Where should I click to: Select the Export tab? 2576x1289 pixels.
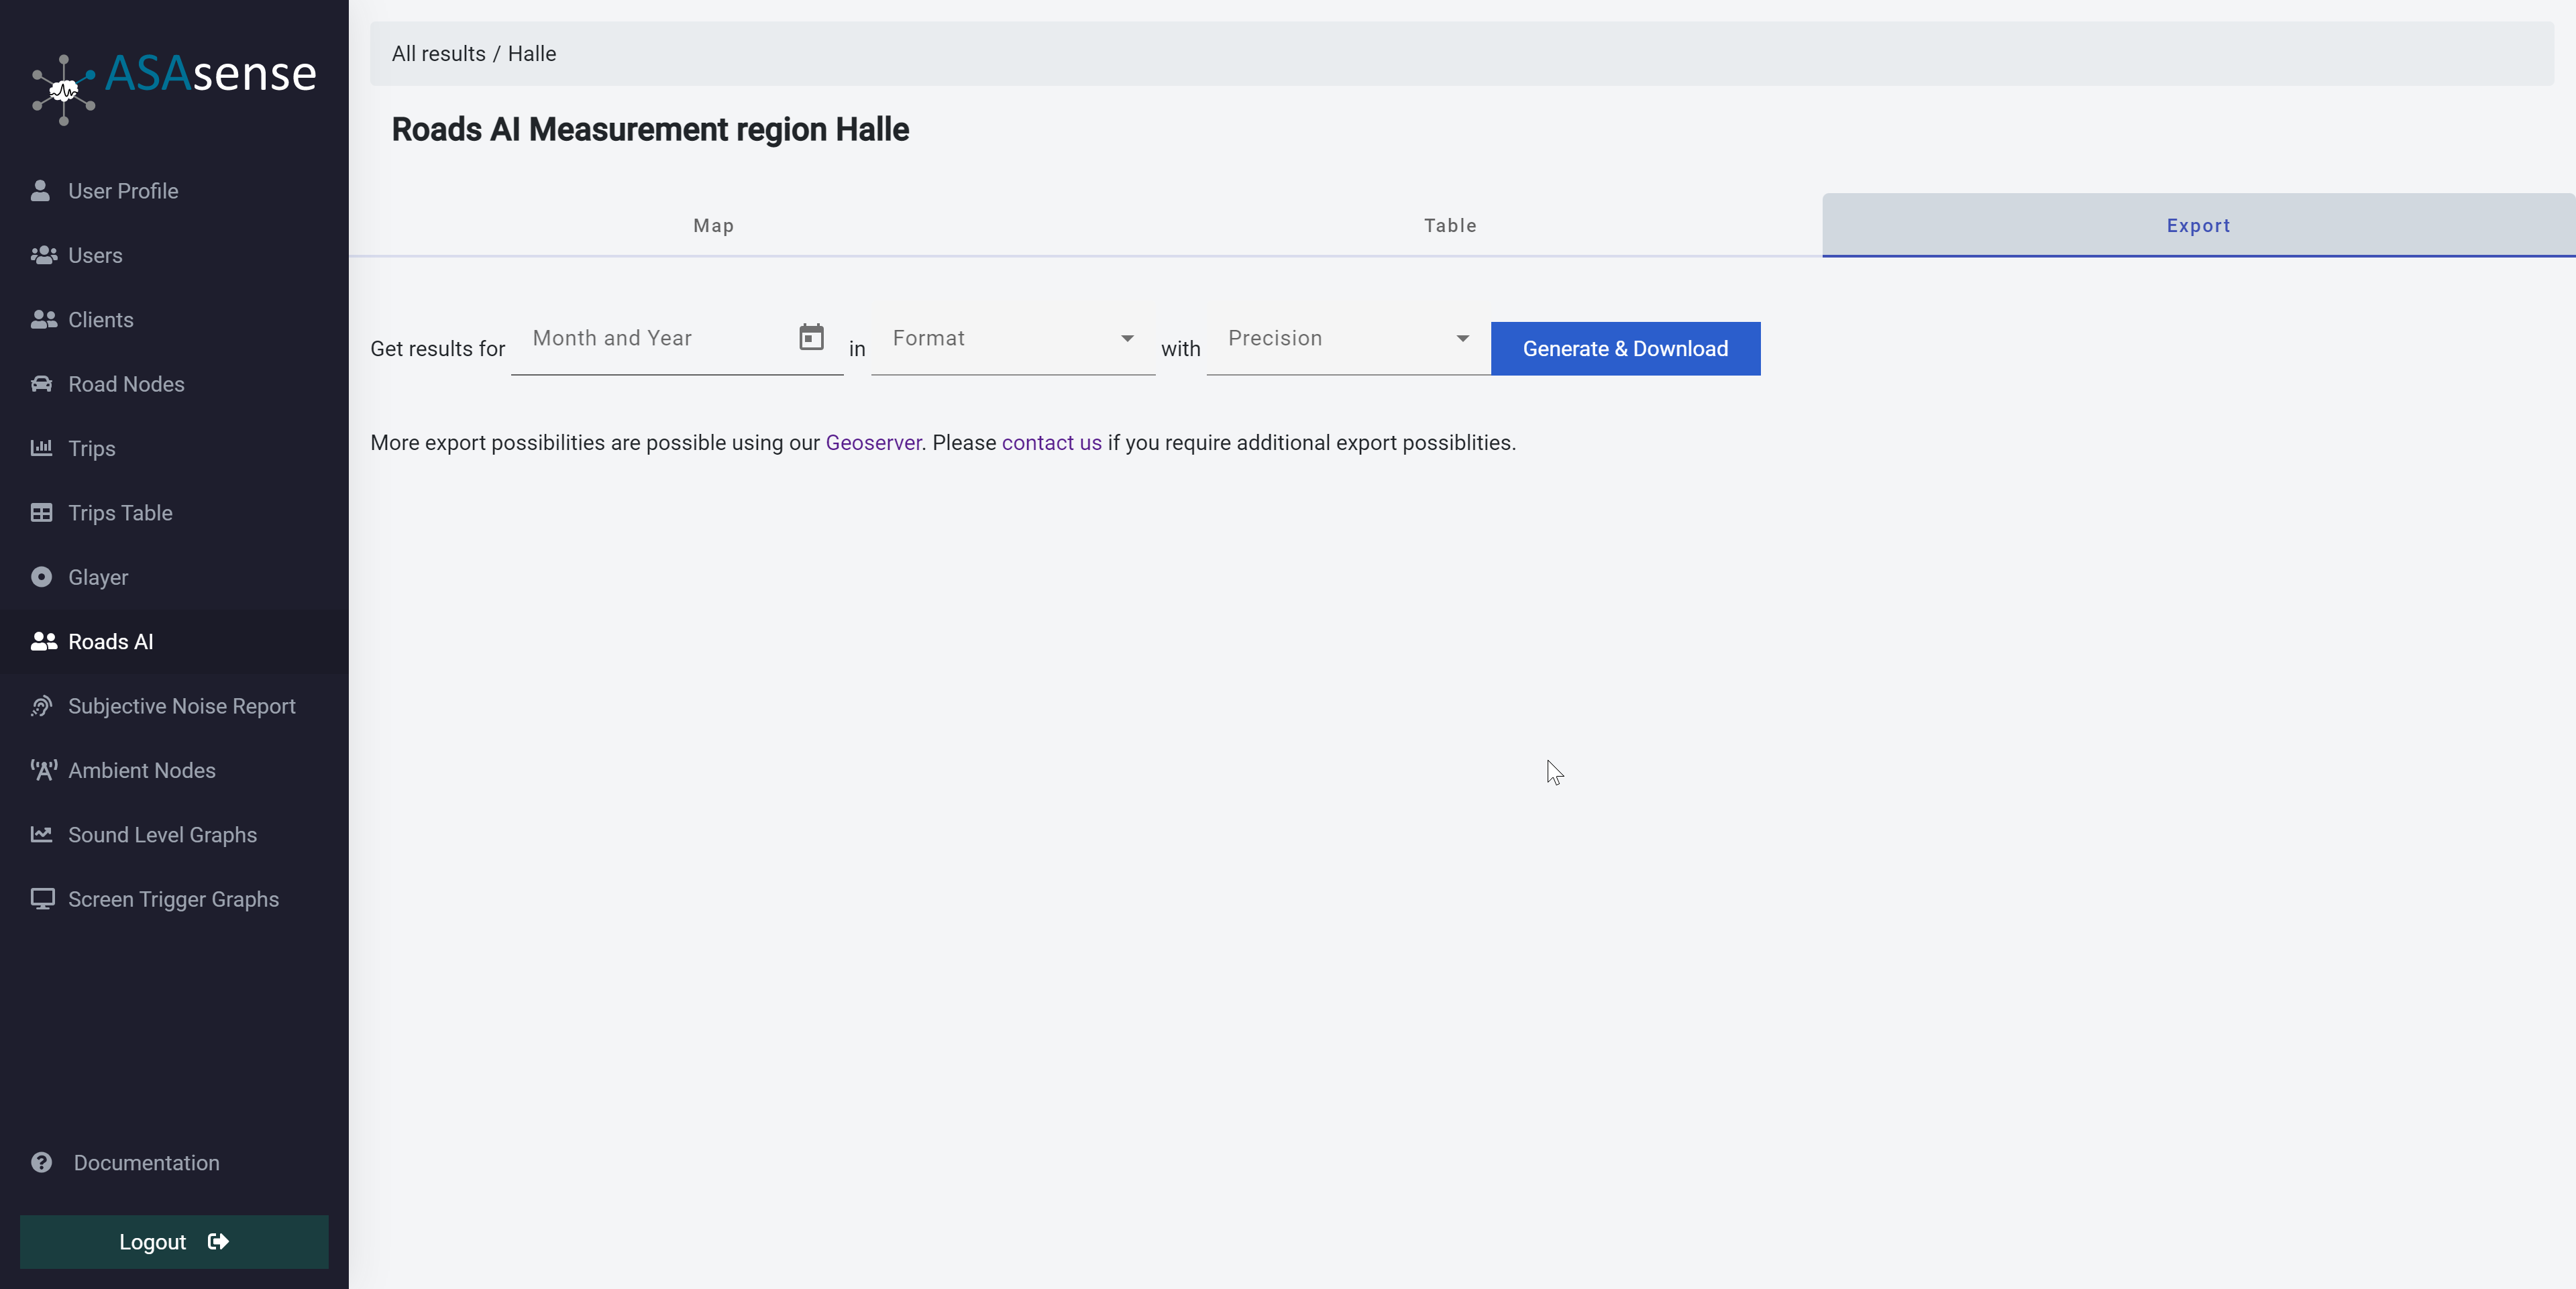(2197, 226)
